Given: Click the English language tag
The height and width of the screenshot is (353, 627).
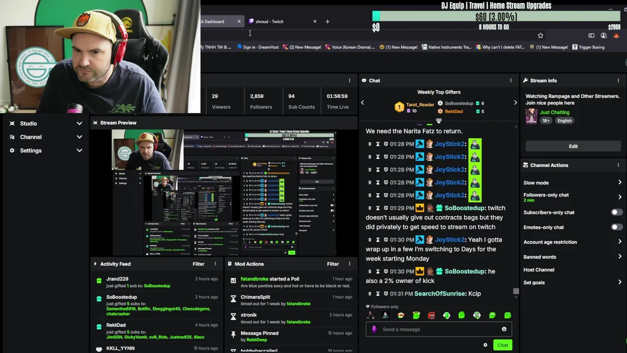Looking at the screenshot, I should click(x=564, y=121).
